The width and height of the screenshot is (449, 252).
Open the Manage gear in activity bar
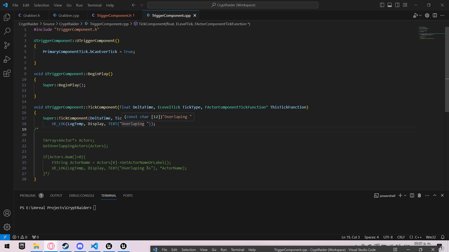7,227
